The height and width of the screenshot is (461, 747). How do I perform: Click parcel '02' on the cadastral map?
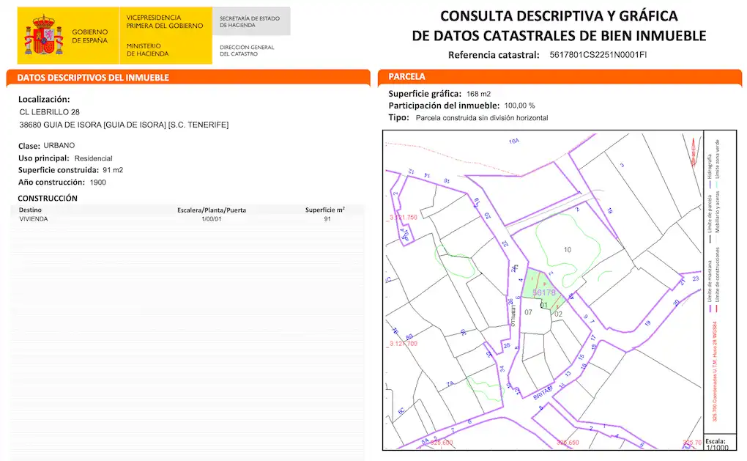558,314
